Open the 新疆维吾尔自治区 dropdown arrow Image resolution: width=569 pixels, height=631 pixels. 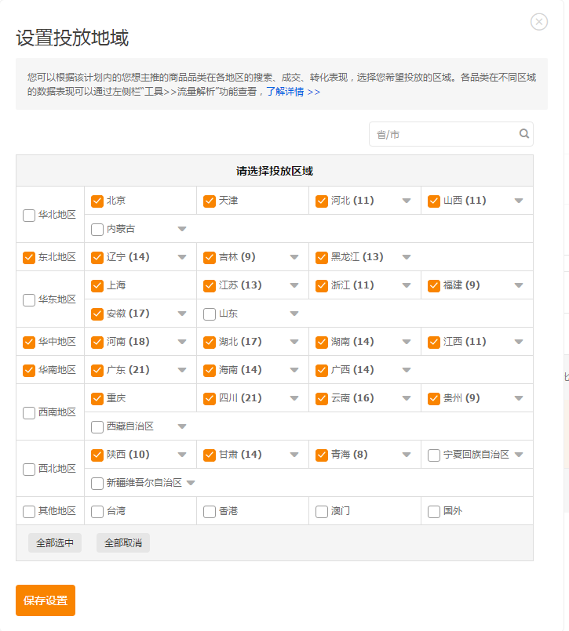pyautogui.click(x=191, y=483)
